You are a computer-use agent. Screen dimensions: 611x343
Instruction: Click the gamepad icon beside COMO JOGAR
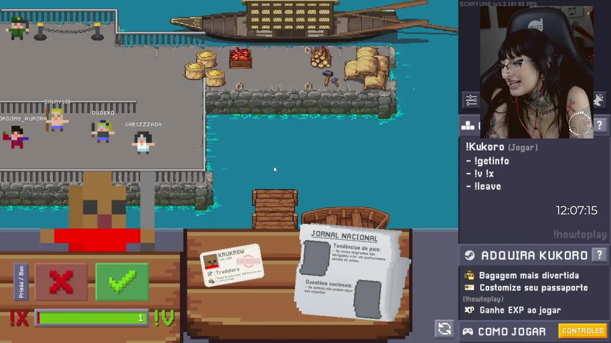(468, 332)
